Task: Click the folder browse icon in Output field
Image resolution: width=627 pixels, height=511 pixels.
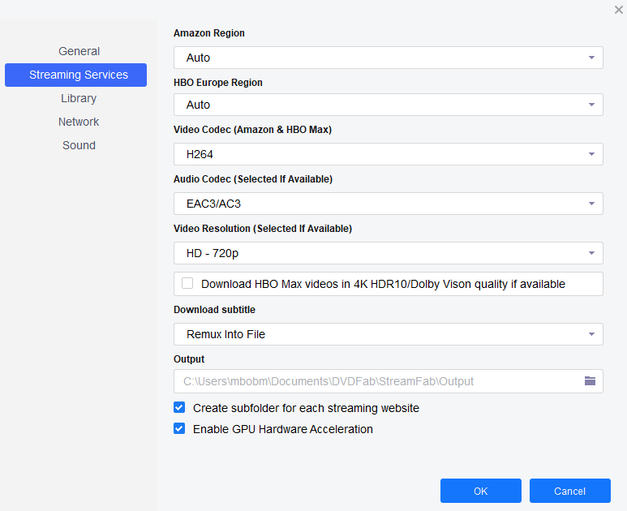Action: coord(590,381)
